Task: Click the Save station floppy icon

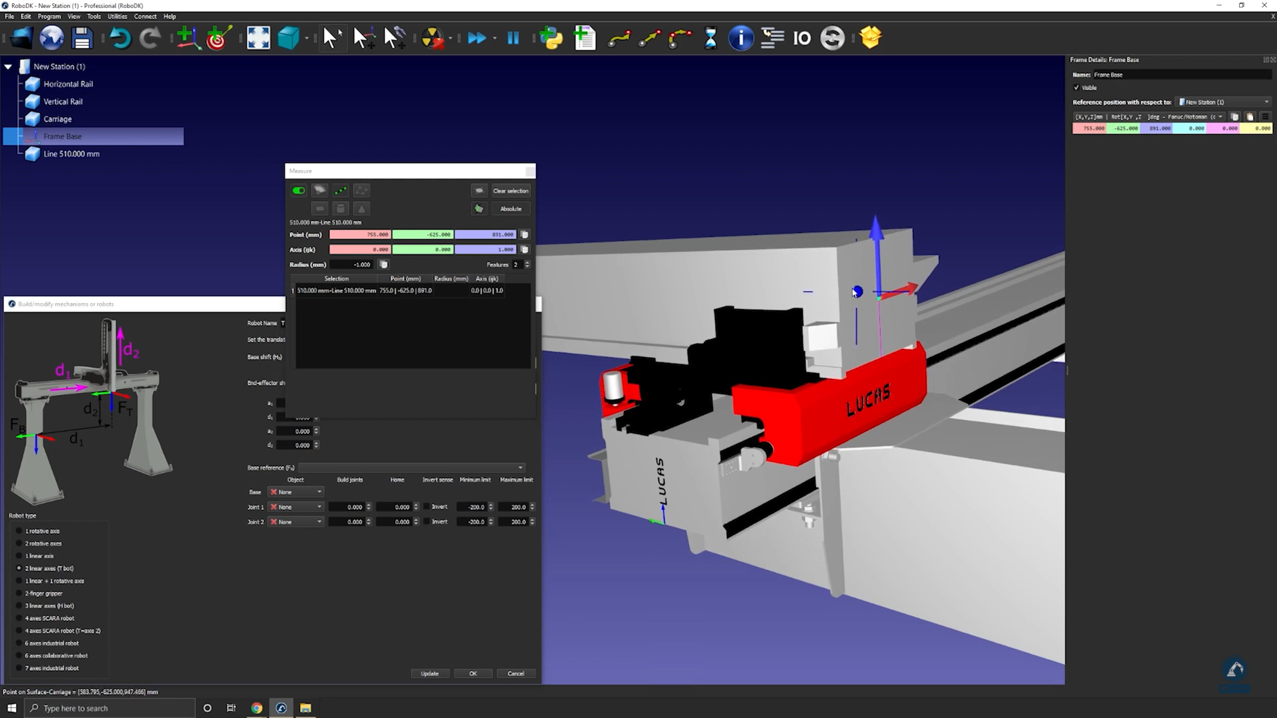Action: tap(82, 38)
